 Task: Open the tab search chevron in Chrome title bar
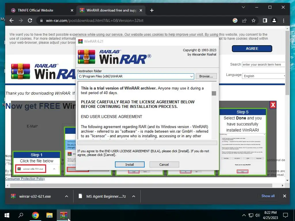click(243, 7)
